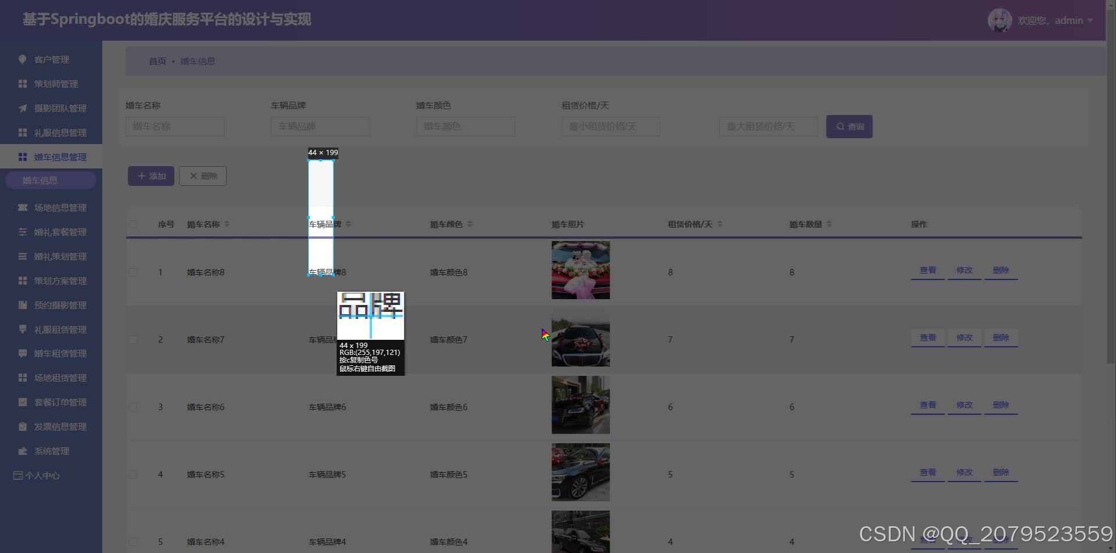Viewport: 1116px width, 553px height.
Task: Sort the table by 租赁价格/天 column
Action: (720, 224)
